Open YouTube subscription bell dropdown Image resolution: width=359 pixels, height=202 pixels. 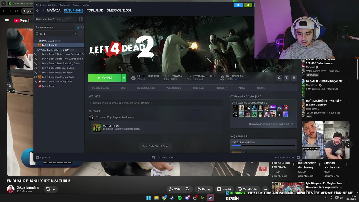51,189
